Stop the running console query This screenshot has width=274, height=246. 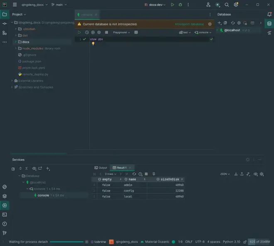click(106, 32)
